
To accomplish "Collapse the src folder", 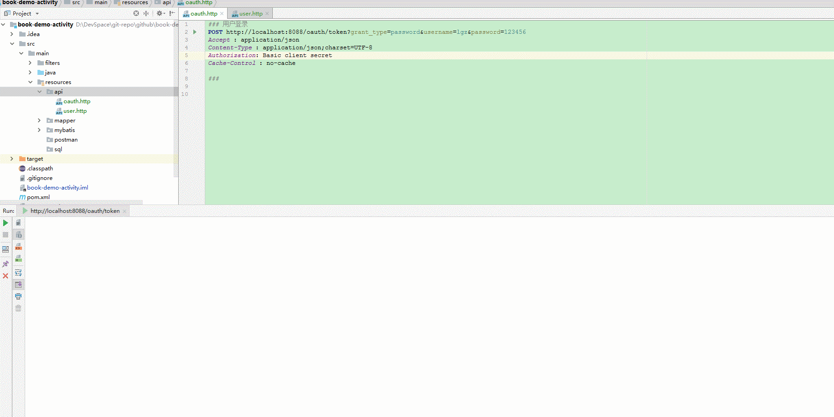I will pos(12,44).
